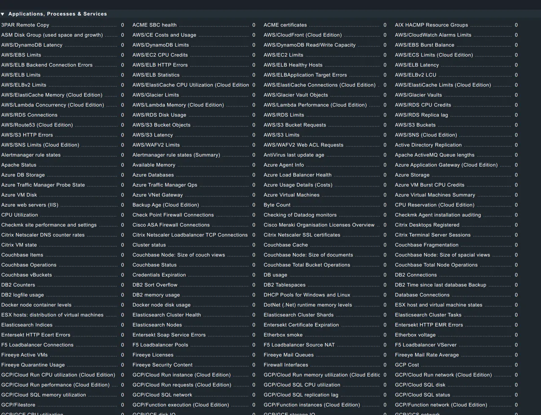Click Checkmk Agent installation auditing

click(x=438, y=215)
